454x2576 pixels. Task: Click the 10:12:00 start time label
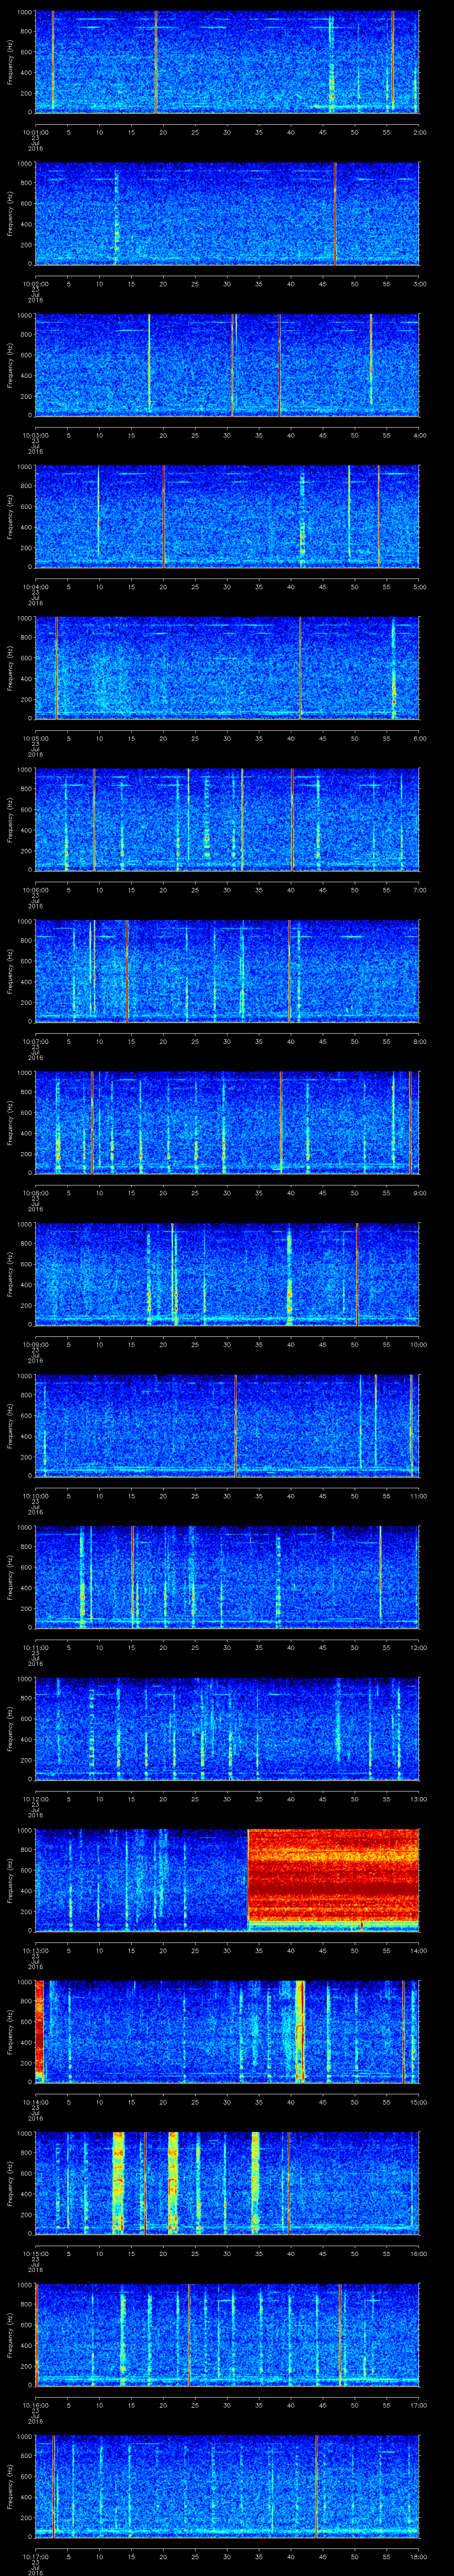(36, 1798)
